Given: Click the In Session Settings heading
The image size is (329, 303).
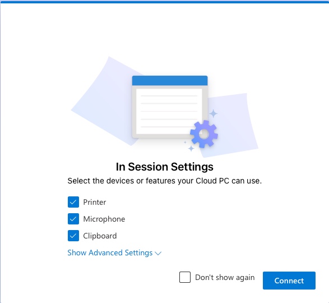Looking at the screenshot, I should [x=165, y=167].
